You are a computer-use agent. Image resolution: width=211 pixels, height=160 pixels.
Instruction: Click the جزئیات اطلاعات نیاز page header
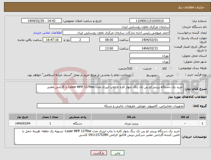click(191, 7)
